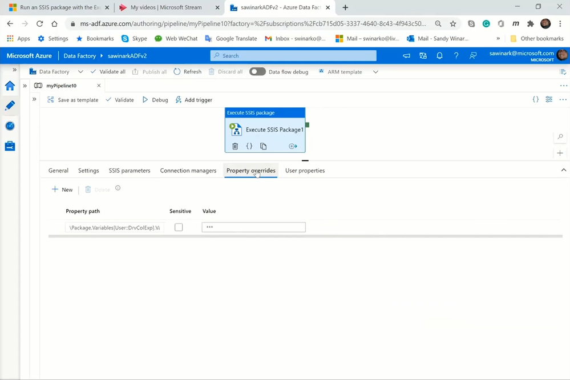
Task: Collapse the properties panel chevron
Action: (564, 170)
